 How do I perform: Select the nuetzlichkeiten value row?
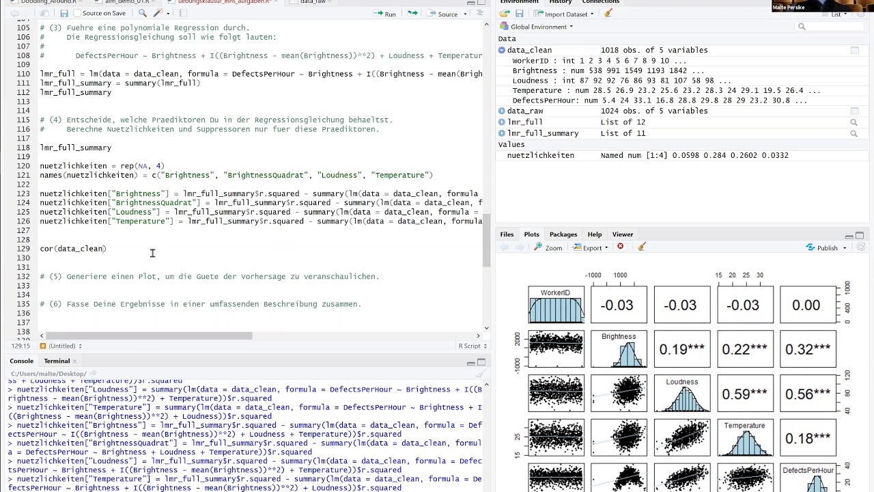pos(681,156)
